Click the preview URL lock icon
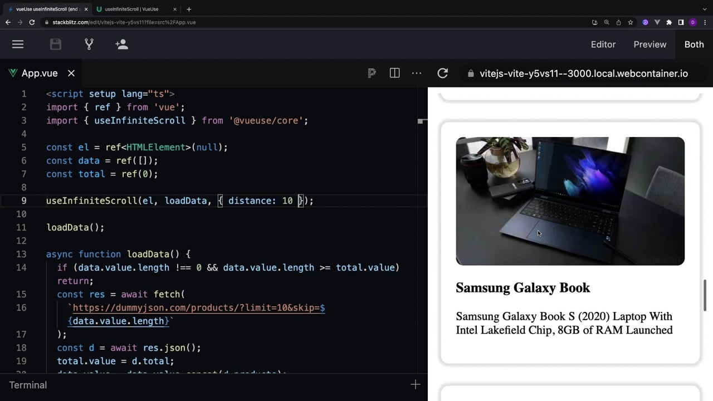The height and width of the screenshot is (401, 713). tap(471, 74)
